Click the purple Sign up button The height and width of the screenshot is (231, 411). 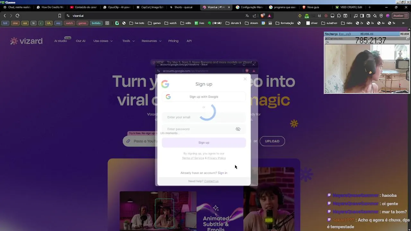204,143
